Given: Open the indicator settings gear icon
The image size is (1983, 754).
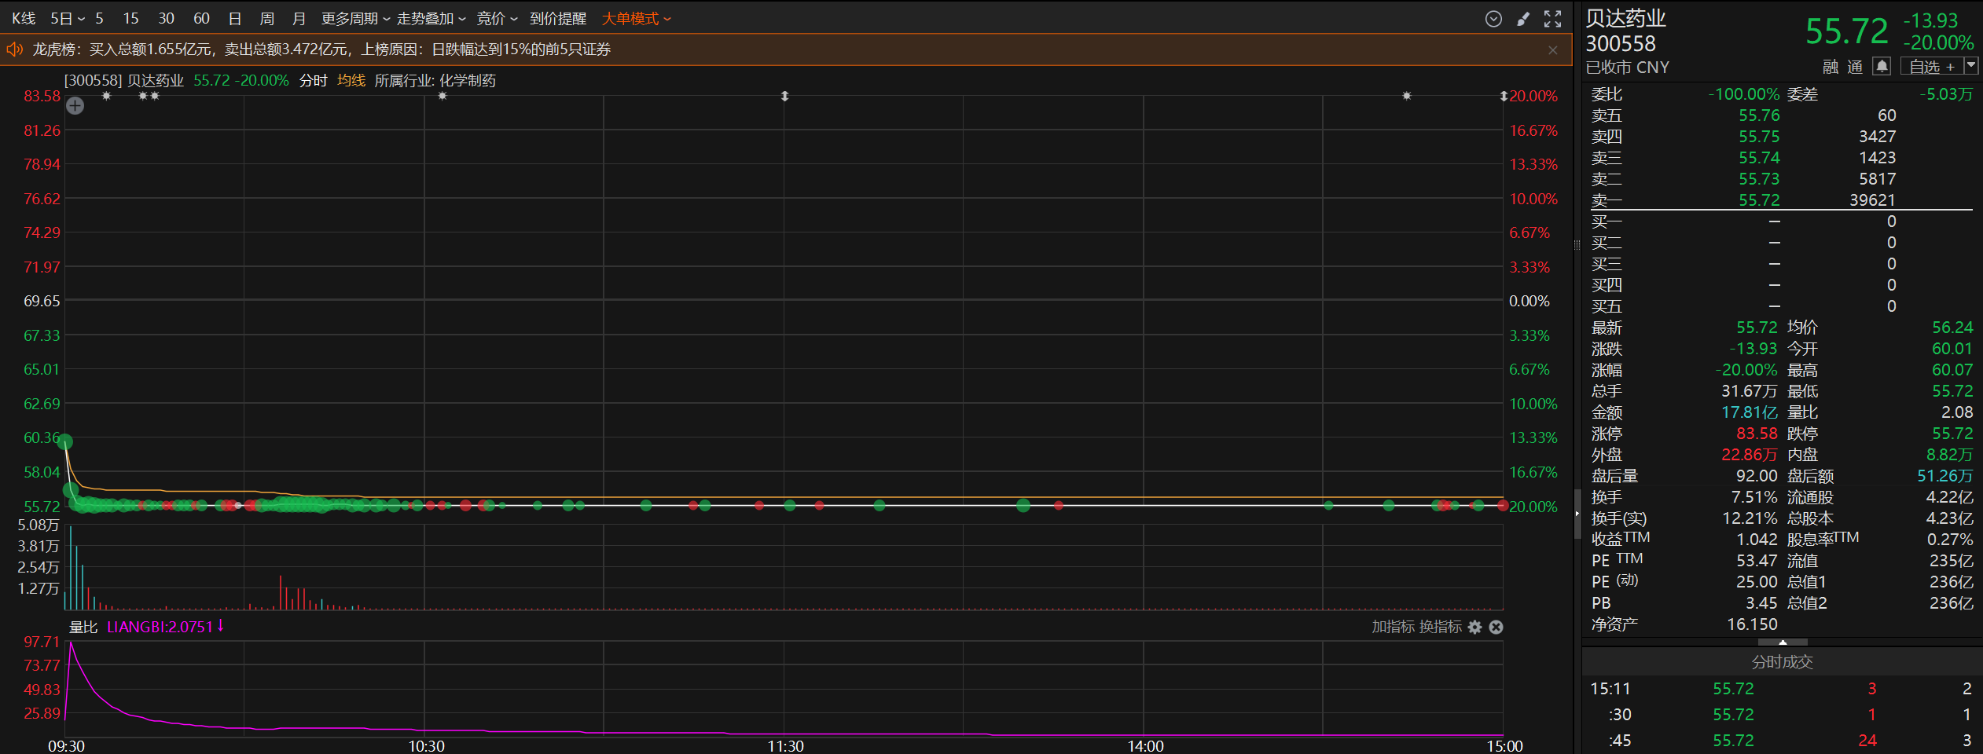Looking at the screenshot, I should tap(1475, 627).
